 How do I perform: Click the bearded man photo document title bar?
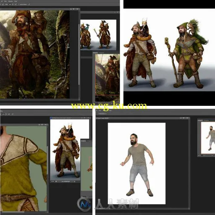pyautogui.click(x=143, y=118)
